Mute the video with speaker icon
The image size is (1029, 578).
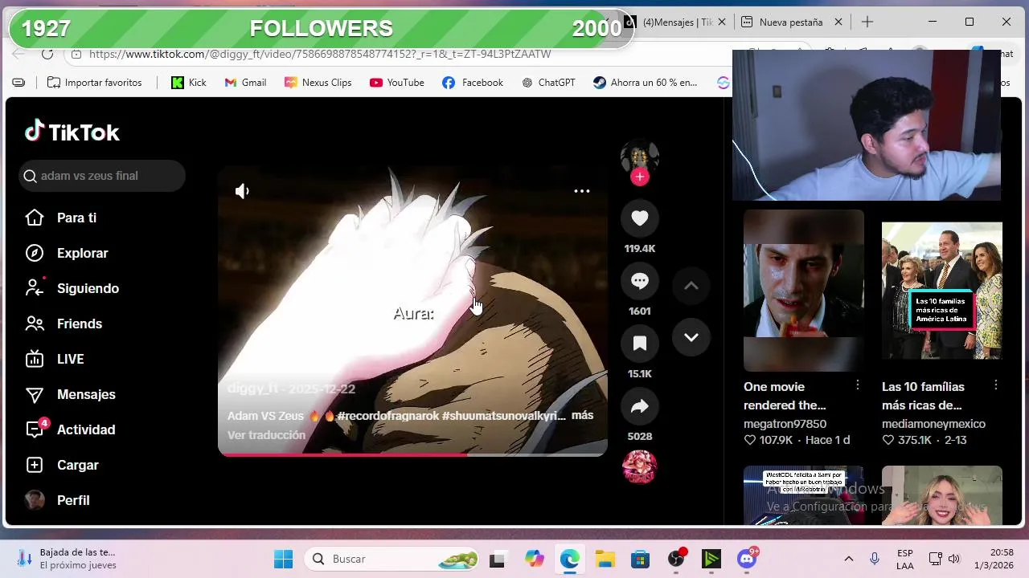tap(242, 191)
